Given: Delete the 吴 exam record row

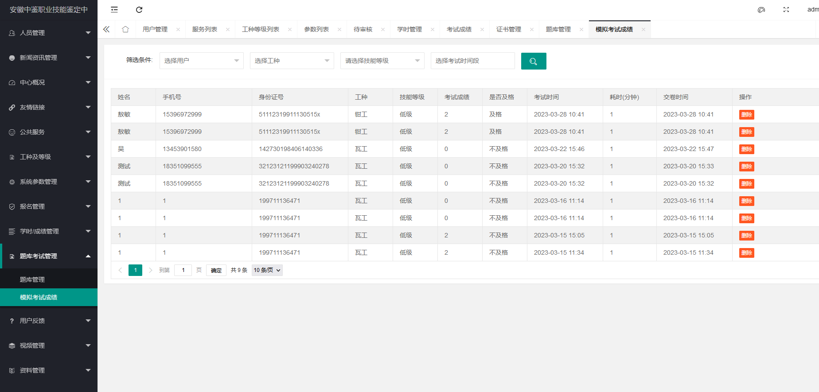Looking at the screenshot, I should pyautogui.click(x=747, y=149).
